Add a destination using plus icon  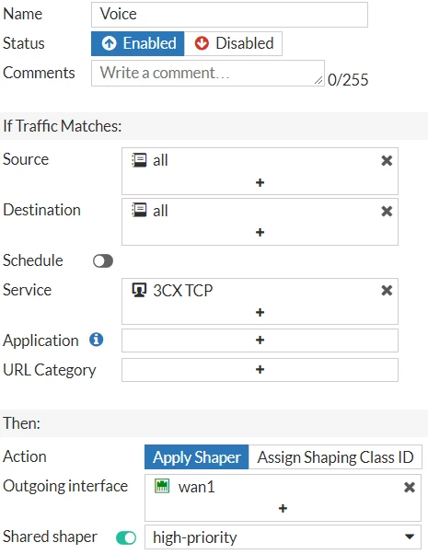tap(260, 233)
